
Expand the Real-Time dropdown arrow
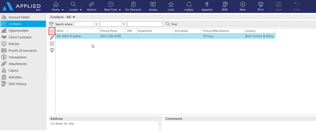[120, 10]
